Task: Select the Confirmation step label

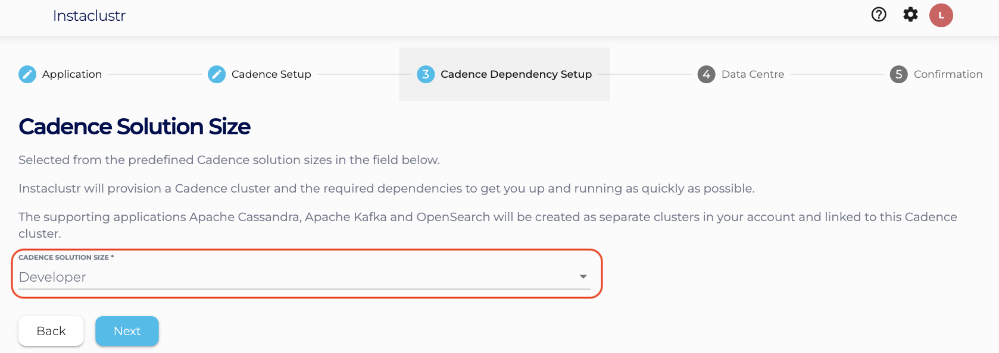Action: (x=948, y=74)
